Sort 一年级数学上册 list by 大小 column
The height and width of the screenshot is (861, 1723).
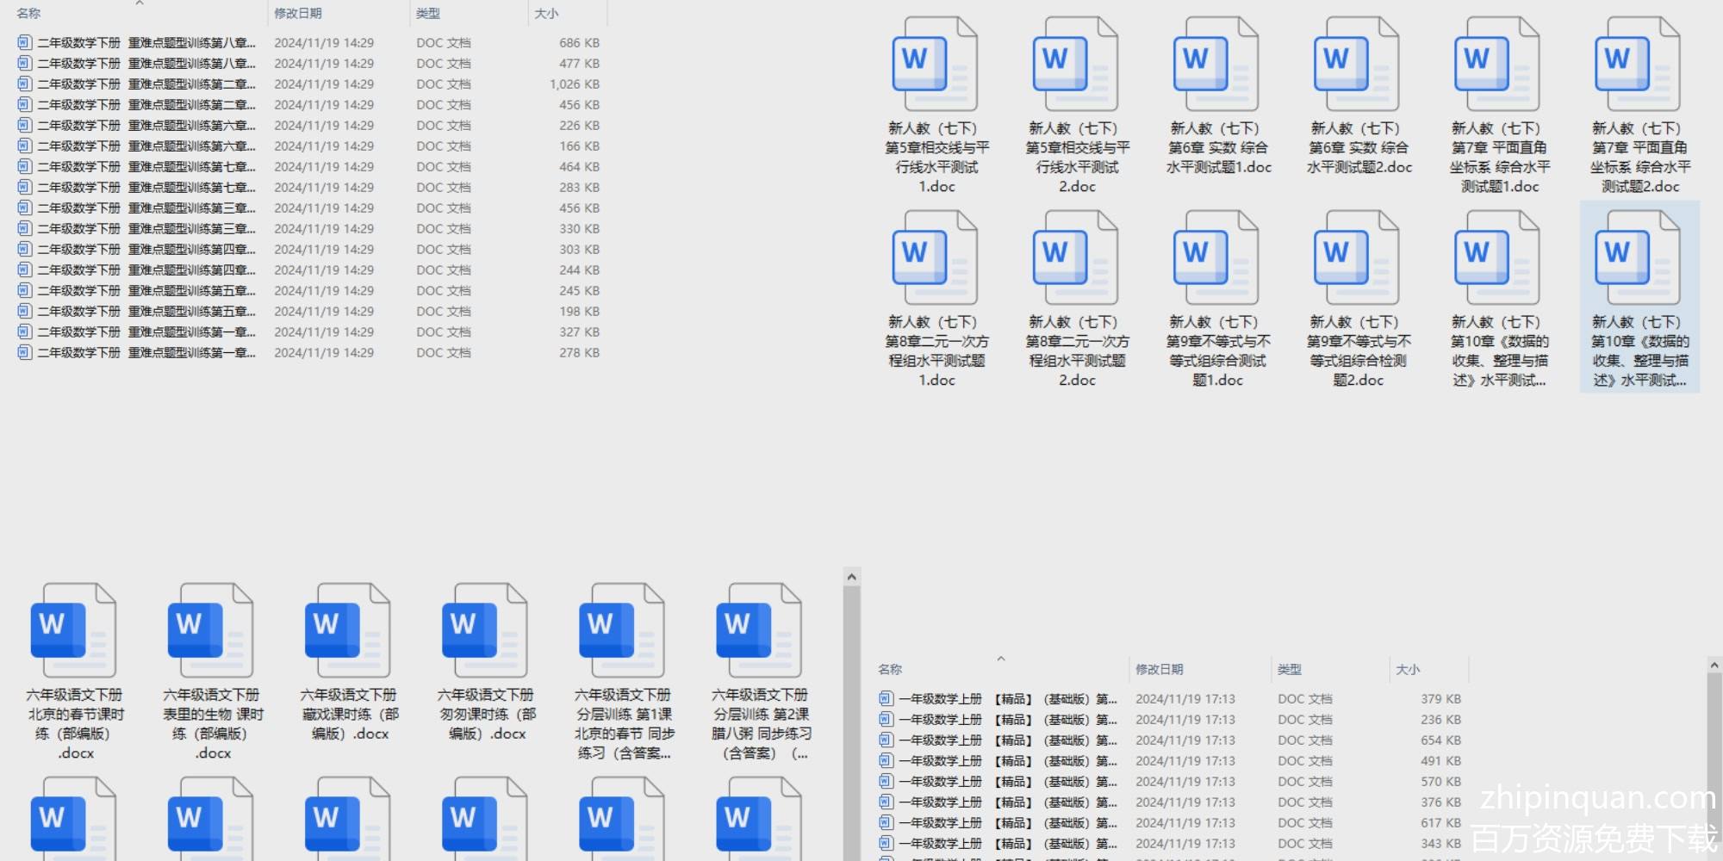click(x=1408, y=669)
